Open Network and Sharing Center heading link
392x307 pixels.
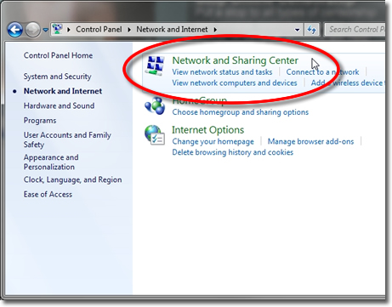(x=236, y=60)
